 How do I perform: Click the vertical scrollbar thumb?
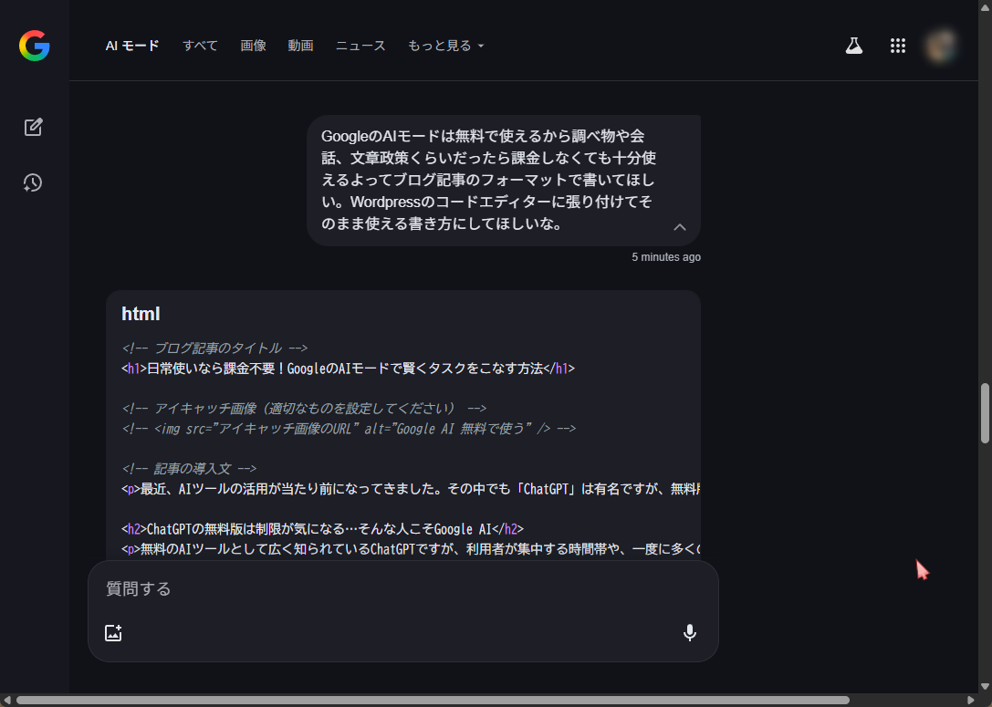(985, 412)
